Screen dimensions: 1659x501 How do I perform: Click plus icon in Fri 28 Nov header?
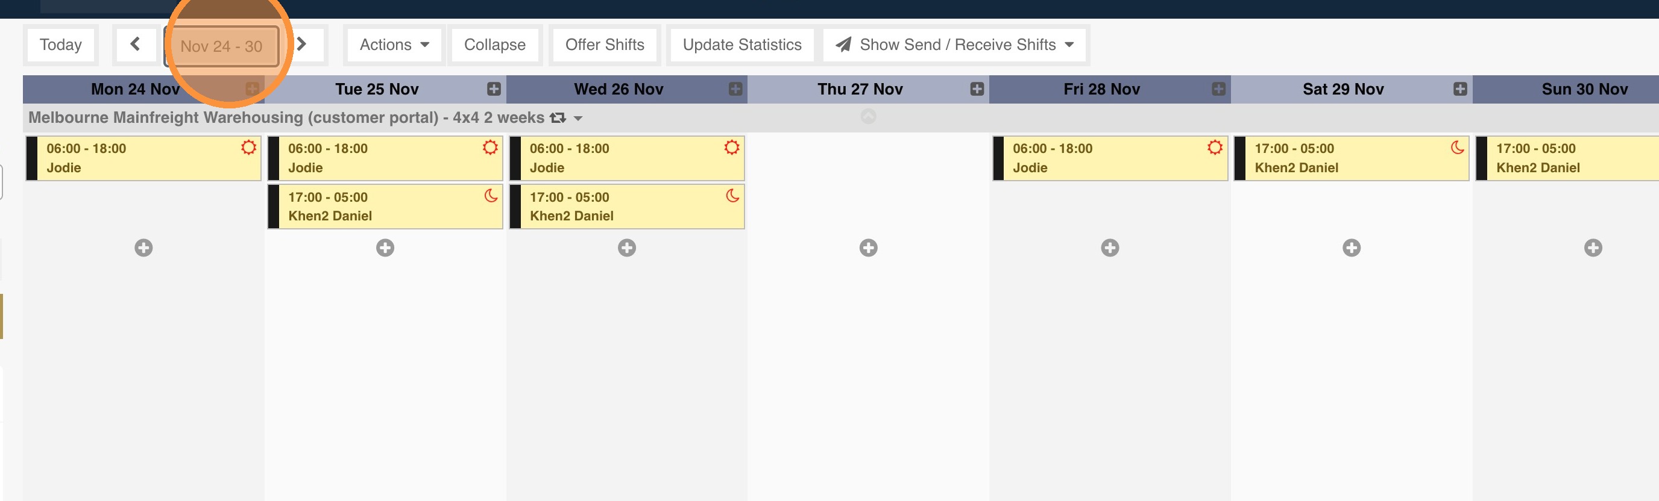1218,89
